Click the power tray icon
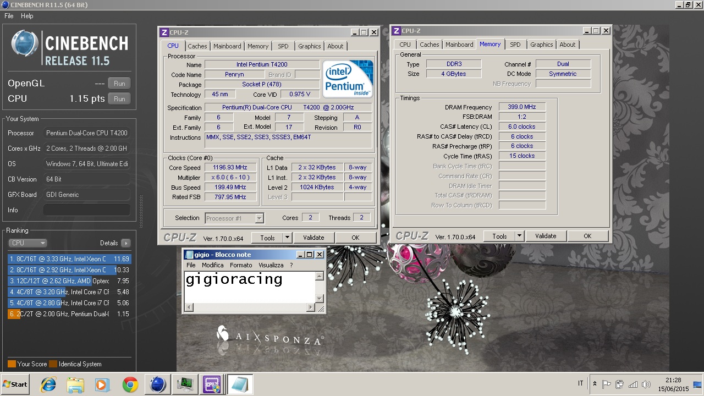704x396 pixels. coord(620,384)
